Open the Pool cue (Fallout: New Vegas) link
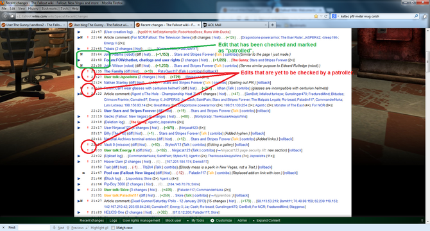 point(130,173)
